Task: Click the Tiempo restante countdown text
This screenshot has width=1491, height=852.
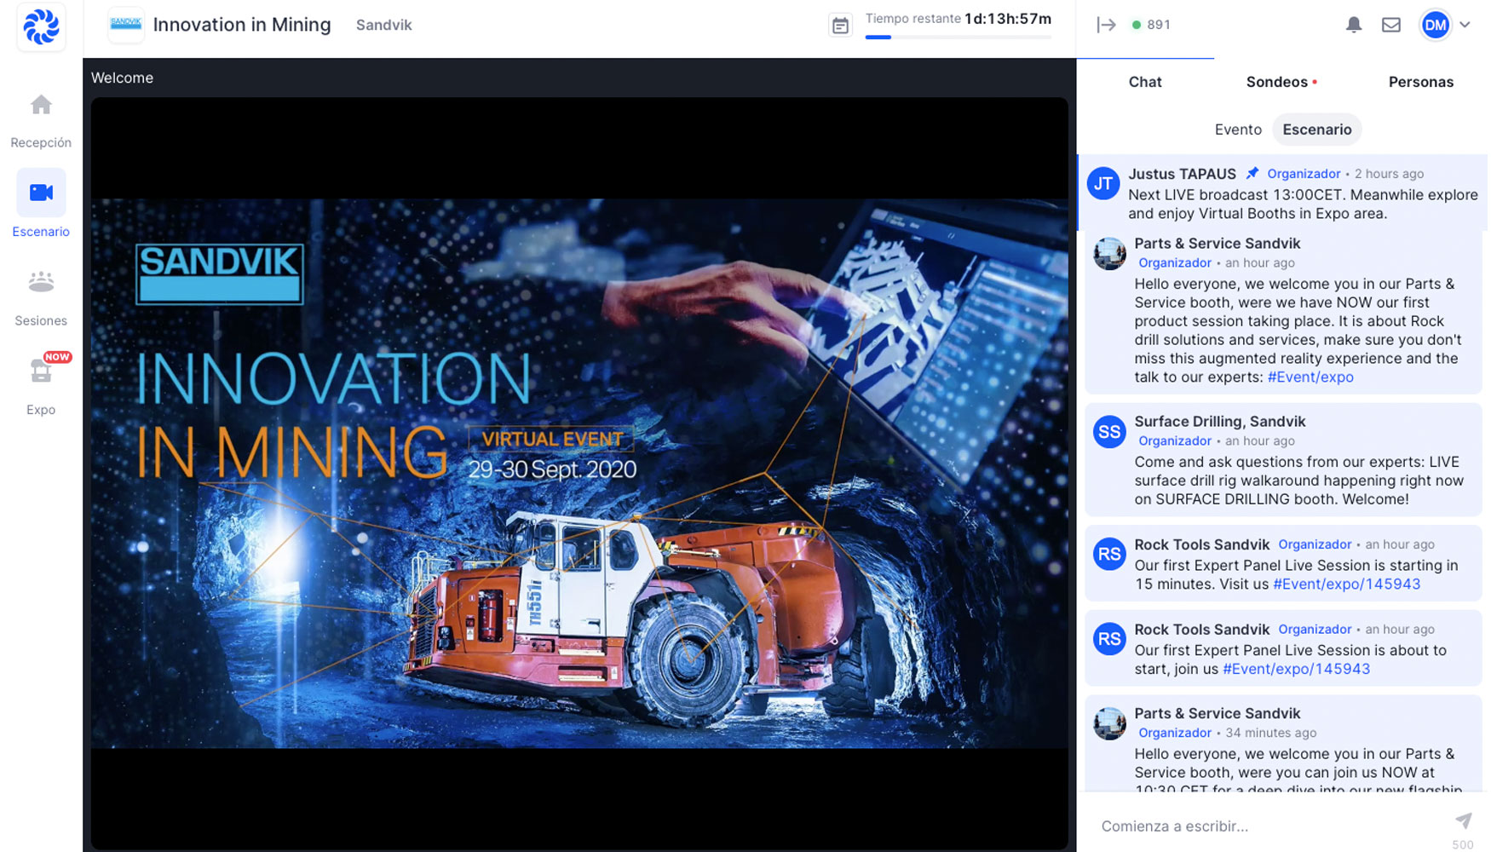Action: (958, 19)
